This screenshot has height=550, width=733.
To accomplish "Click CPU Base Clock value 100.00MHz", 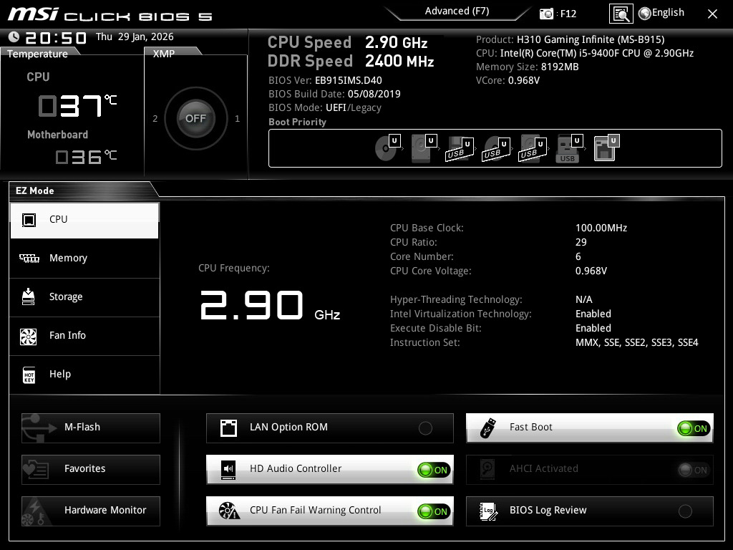I will 601,228.
